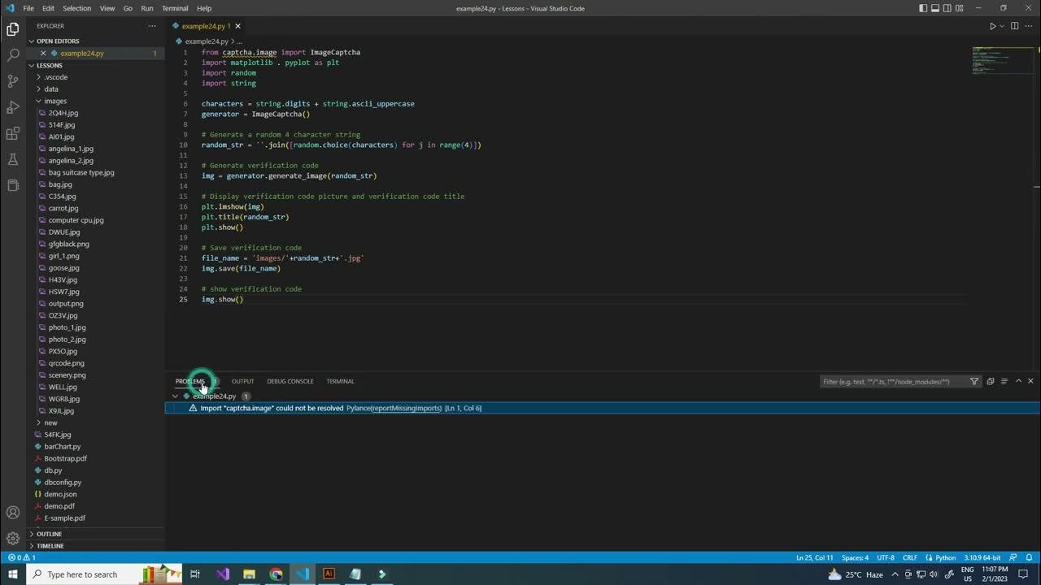Image resolution: width=1041 pixels, height=585 pixels.
Task: Open the Manage gear icon
Action: click(x=12, y=538)
